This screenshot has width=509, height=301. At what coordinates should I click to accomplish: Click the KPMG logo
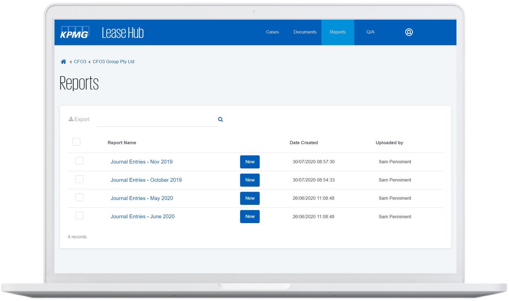(x=75, y=33)
